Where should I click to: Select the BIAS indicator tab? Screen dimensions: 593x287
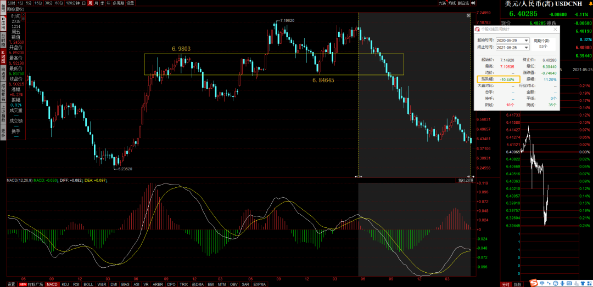coord(125,284)
